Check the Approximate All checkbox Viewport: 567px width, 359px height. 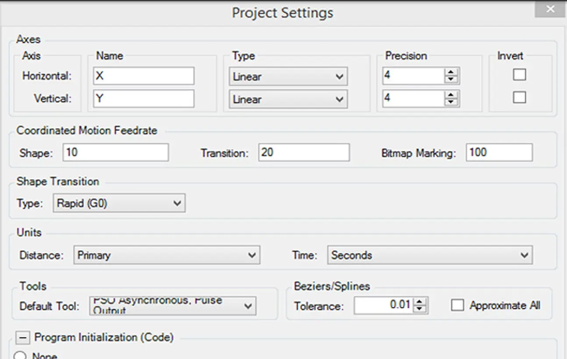click(x=457, y=305)
